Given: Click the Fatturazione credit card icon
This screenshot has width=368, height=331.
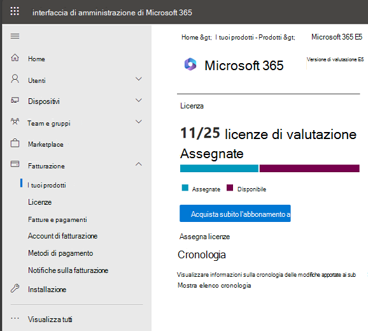Looking at the screenshot, I should 15,164.
